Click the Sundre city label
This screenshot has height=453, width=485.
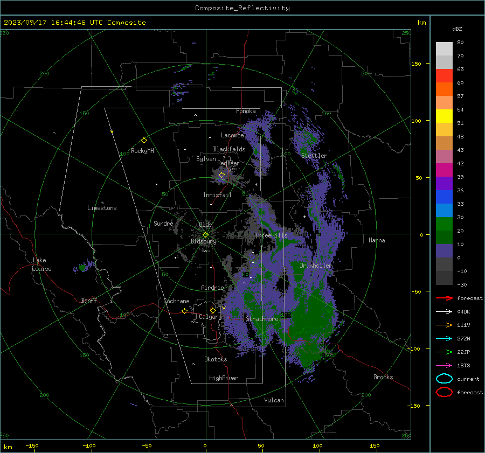point(163,223)
